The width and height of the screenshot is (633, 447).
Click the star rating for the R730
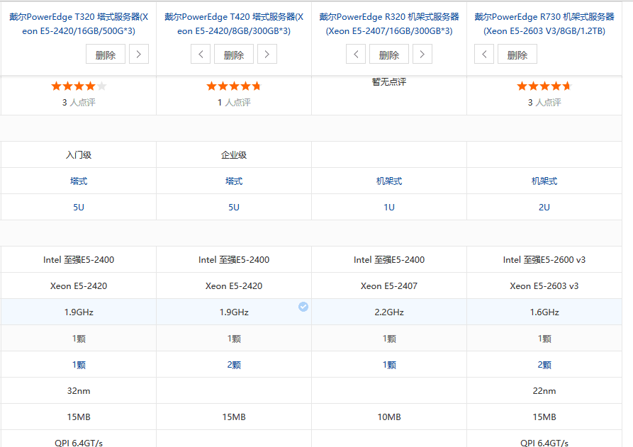[544, 86]
